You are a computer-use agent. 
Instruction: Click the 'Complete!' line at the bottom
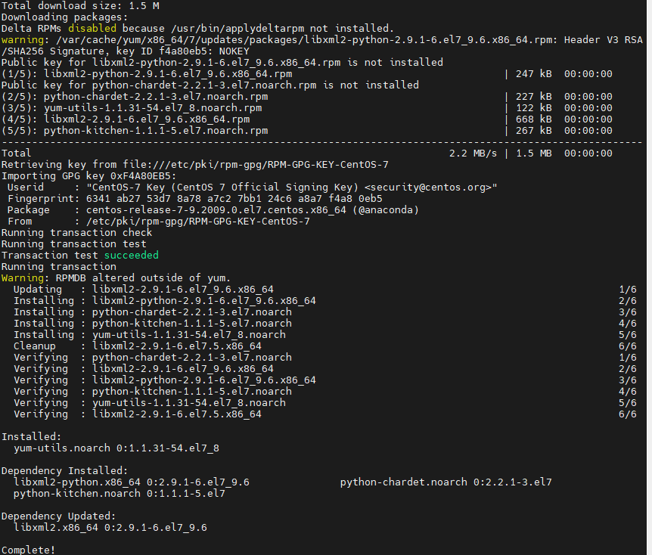pyautogui.click(x=28, y=550)
